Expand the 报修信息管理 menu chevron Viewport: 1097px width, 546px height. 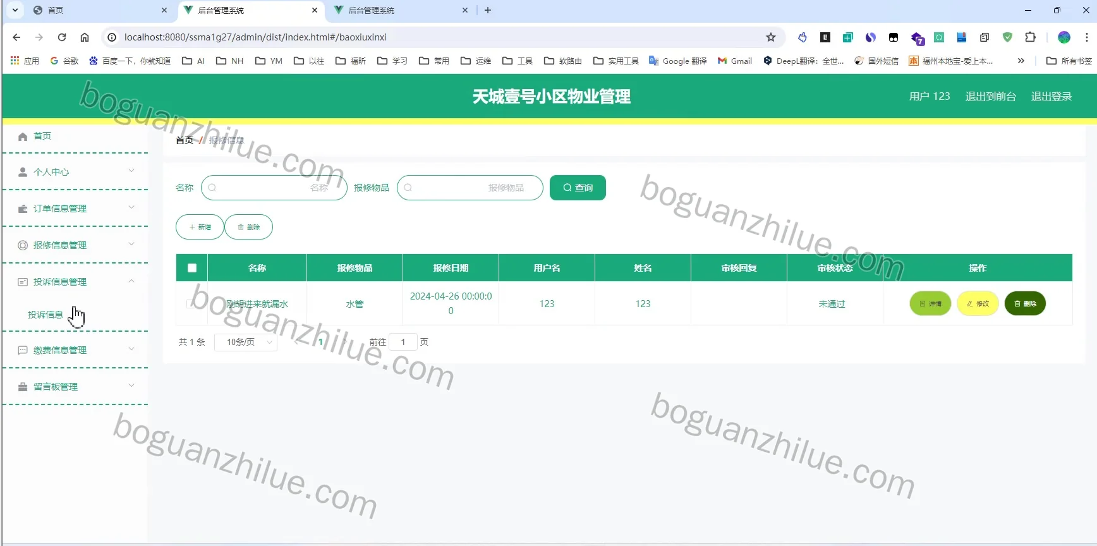pyautogui.click(x=131, y=244)
